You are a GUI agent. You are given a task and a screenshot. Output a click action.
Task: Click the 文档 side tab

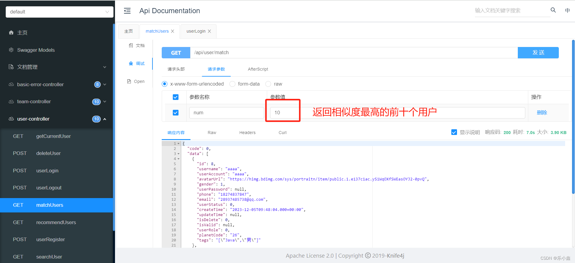[137, 45]
